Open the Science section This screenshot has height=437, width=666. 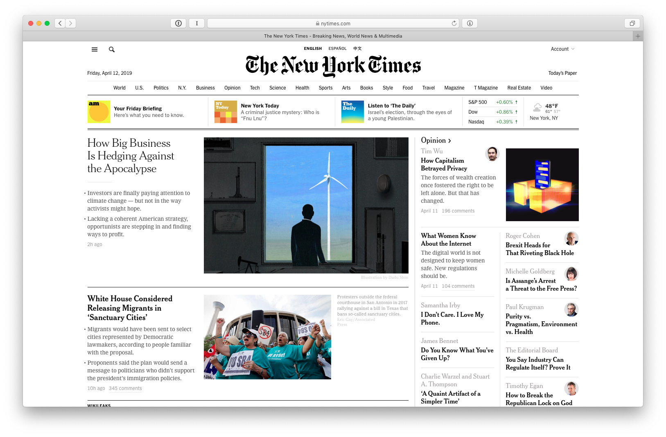tap(278, 88)
